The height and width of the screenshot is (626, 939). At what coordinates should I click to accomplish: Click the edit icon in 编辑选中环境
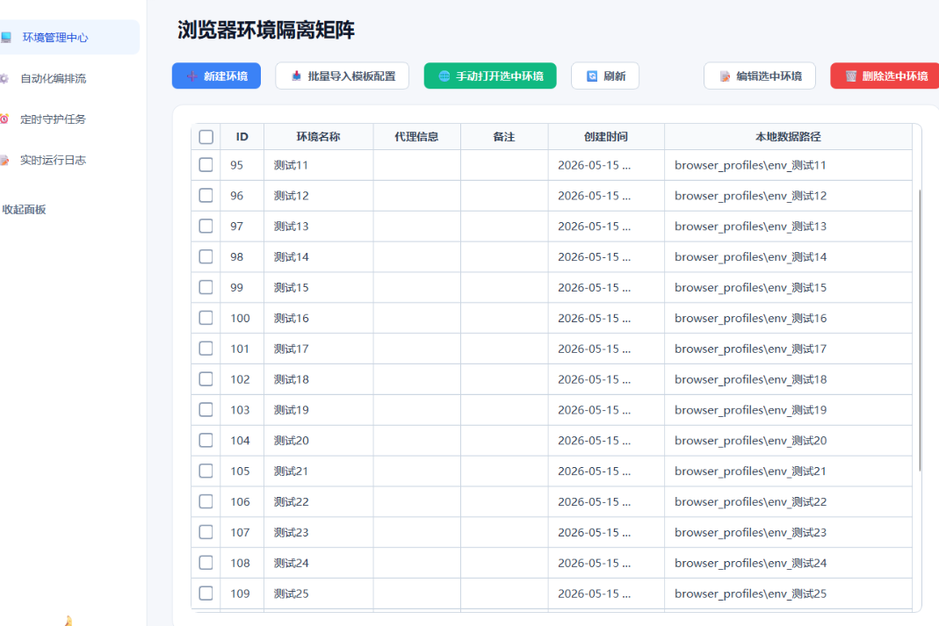coord(725,76)
